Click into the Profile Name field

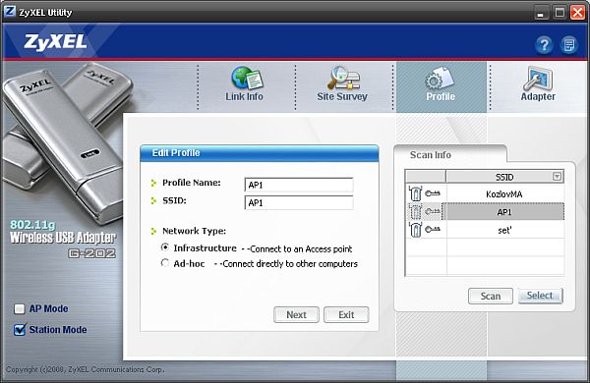[x=298, y=185]
